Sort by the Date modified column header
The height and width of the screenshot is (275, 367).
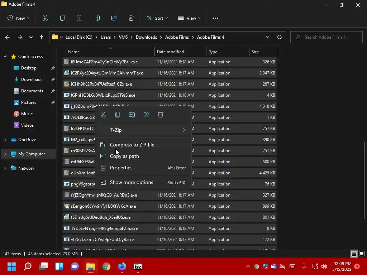[180, 52]
